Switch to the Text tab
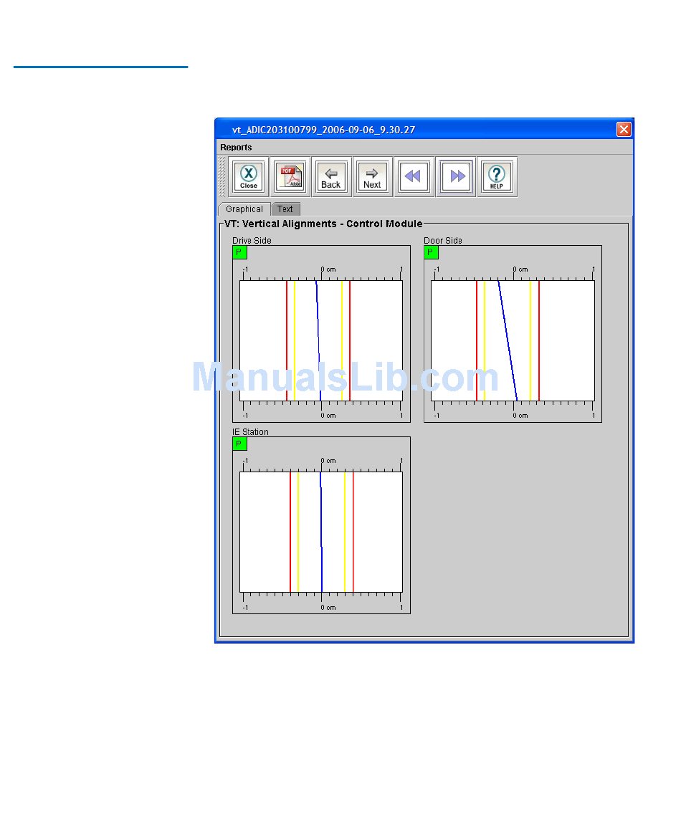The height and width of the screenshot is (832, 681). click(285, 209)
